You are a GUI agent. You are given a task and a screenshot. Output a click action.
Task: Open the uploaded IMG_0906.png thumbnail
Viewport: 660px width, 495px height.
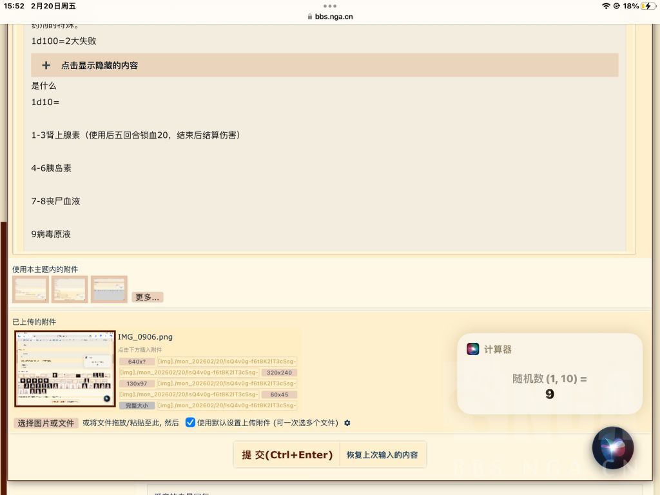(x=65, y=369)
